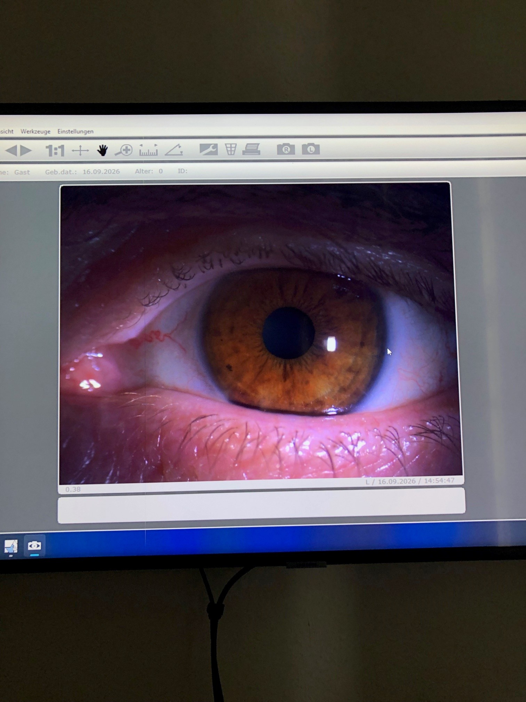Click the waste basket delete icon
This screenshot has height=702, width=526.
pyautogui.click(x=231, y=149)
